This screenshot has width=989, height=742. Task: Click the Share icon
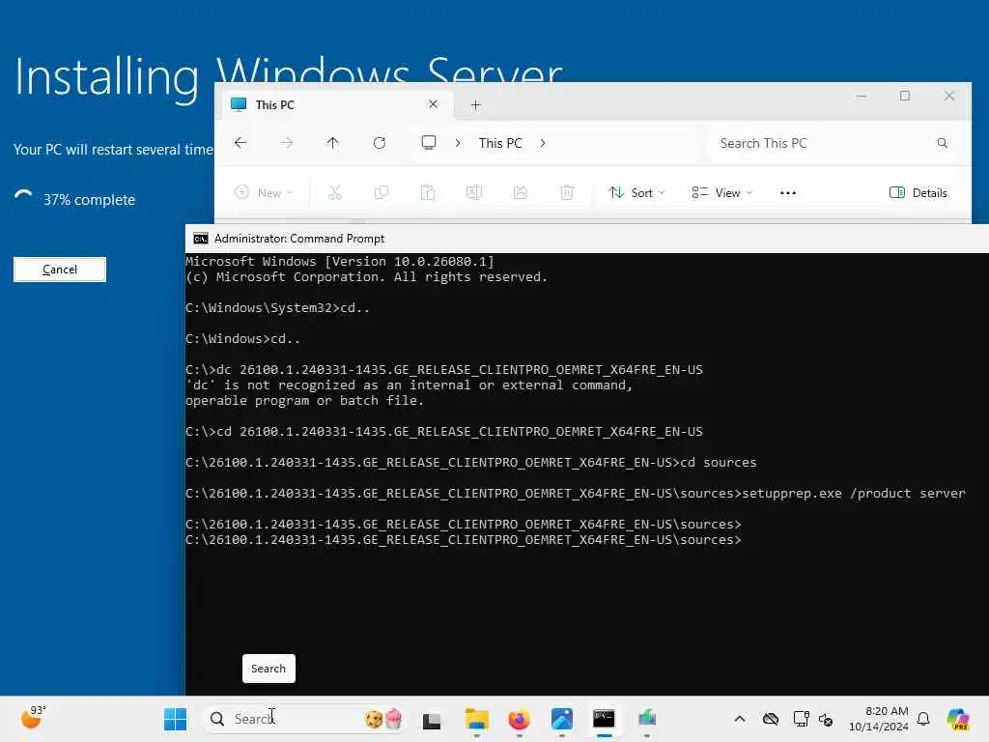coord(521,192)
